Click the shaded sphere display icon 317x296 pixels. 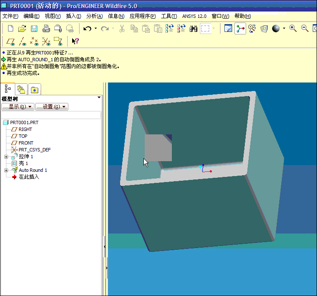[x=276, y=28]
